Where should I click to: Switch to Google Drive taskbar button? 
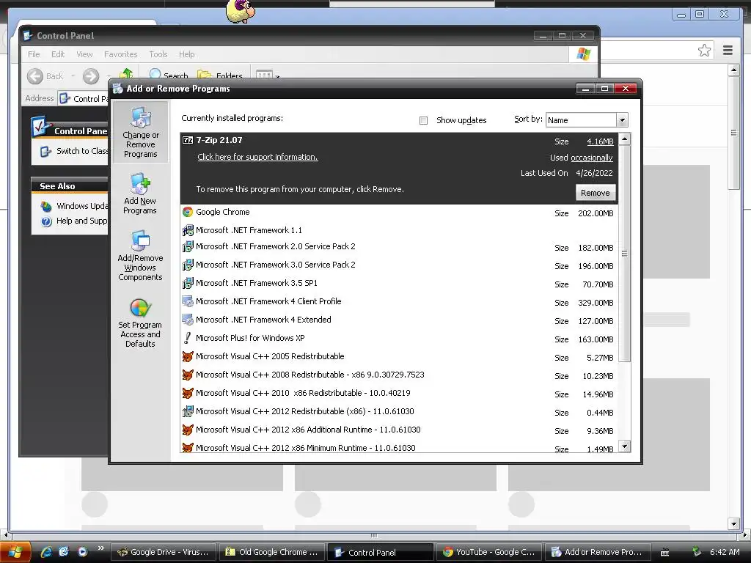point(164,552)
